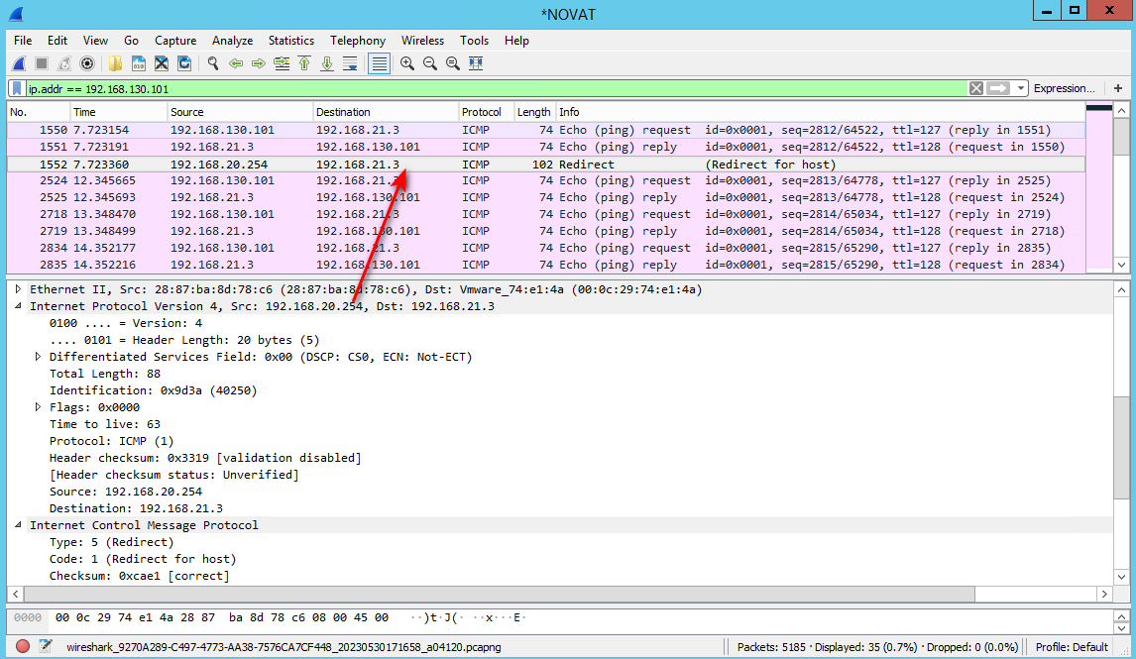Viewport: 1136px width, 659px height.
Task: Click the horizontal scrollbar in details pane
Action: (x=500, y=594)
